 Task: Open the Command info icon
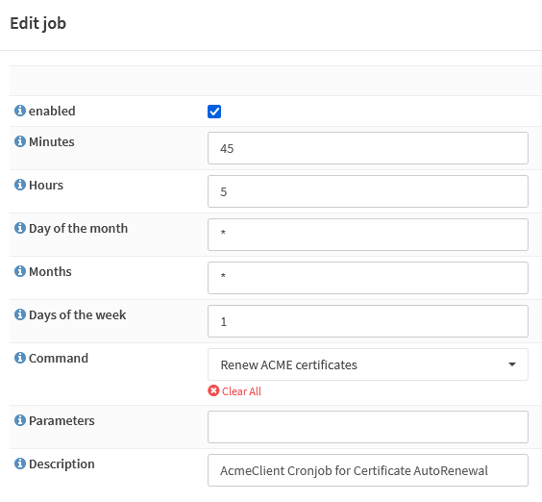[x=20, y=358]
